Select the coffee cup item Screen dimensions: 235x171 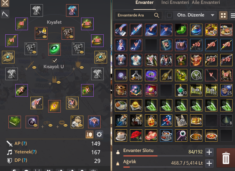(x=121, y=136)
